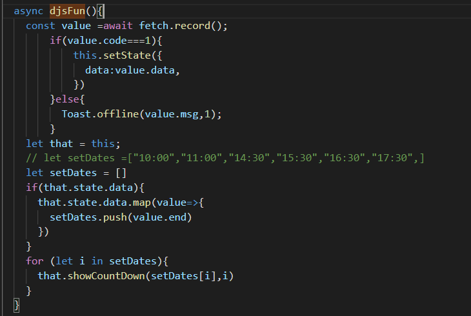Click Toast.offline(value.msg,1); statement
Viewport: 471px width, 316px height.
[x=141, y=114]
